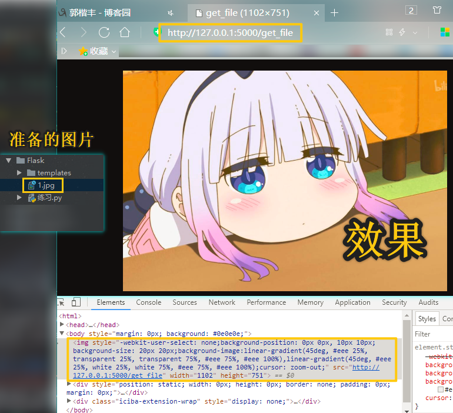Select the 练习.py file

[49, 198]
